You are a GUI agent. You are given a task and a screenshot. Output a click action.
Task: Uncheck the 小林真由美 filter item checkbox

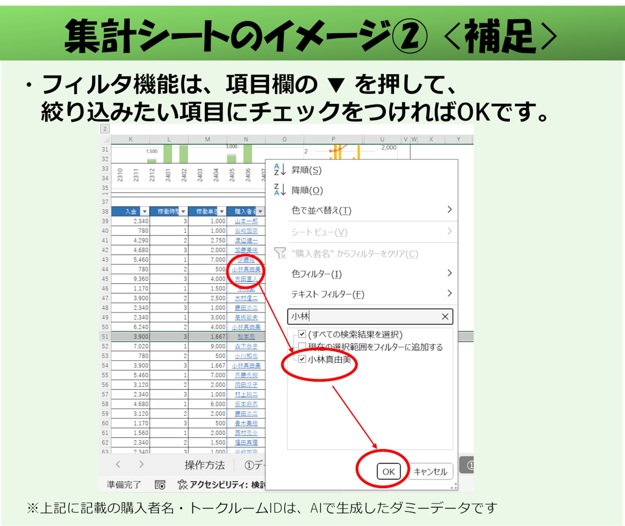click(302, 359)
